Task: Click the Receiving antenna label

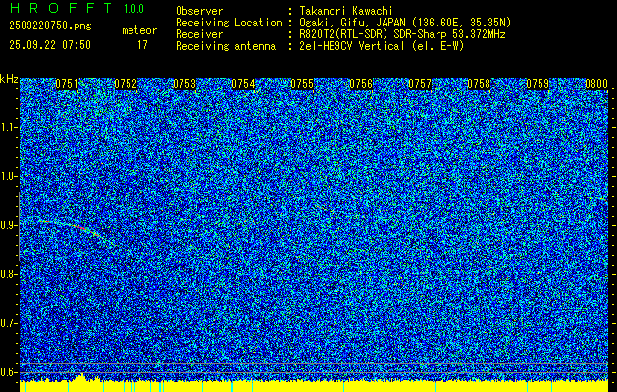Action: pyautogui.click(x=226, y=46)
